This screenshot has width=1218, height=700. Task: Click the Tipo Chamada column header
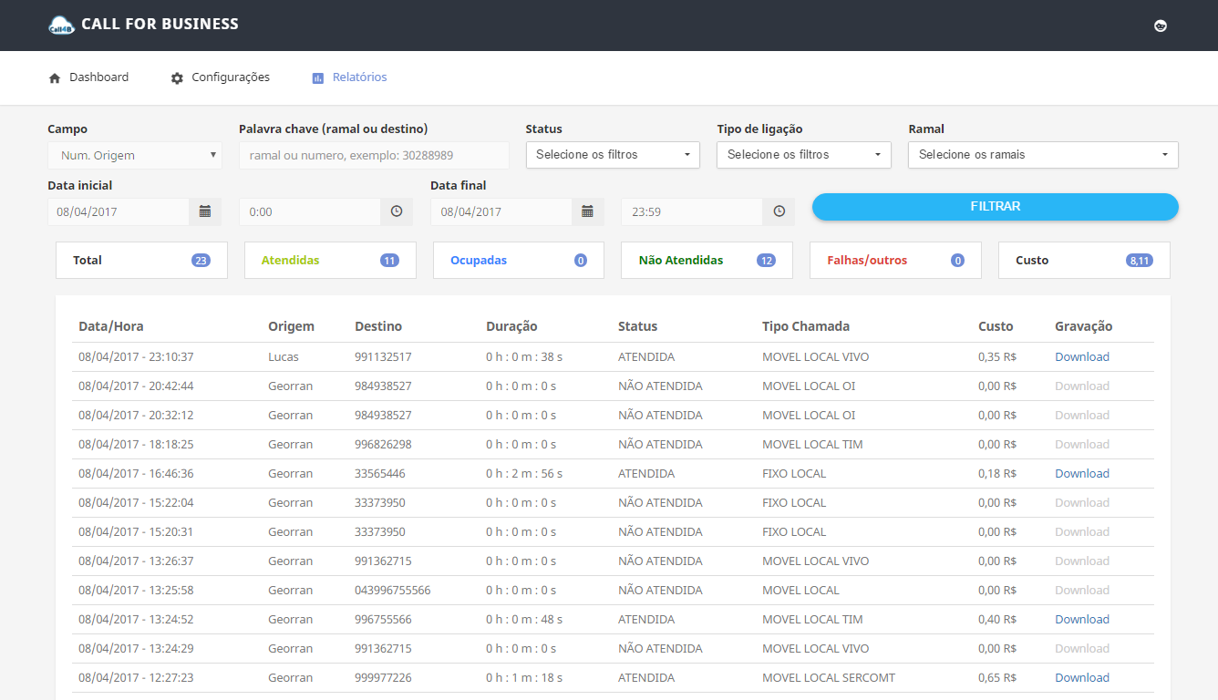coord(806,326)
